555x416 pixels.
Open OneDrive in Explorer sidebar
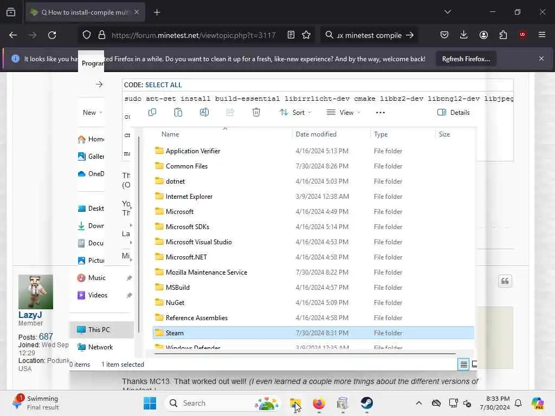click(91, 174)
